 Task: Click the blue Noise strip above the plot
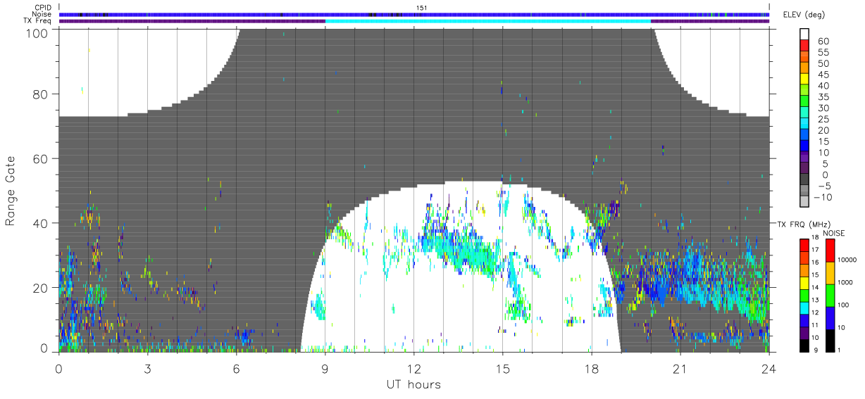click(x=414, y=14)
